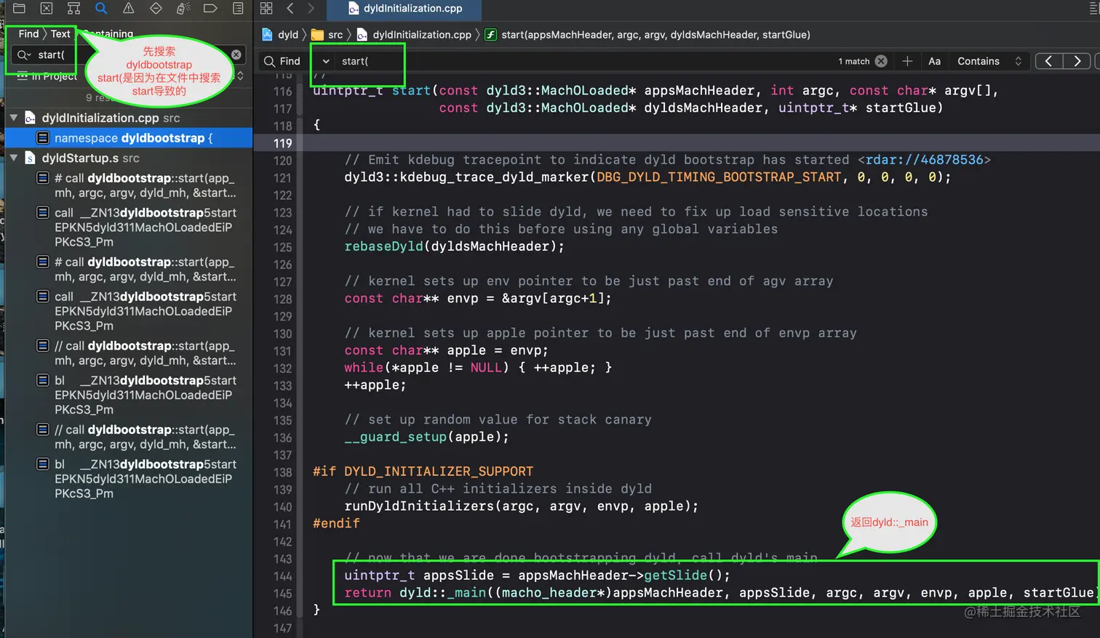Open the navigator search options magnifier menu

tap(24, 54)
